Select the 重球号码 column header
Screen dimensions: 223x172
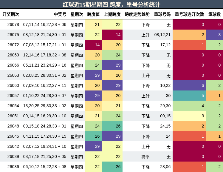tap(162, 14)
